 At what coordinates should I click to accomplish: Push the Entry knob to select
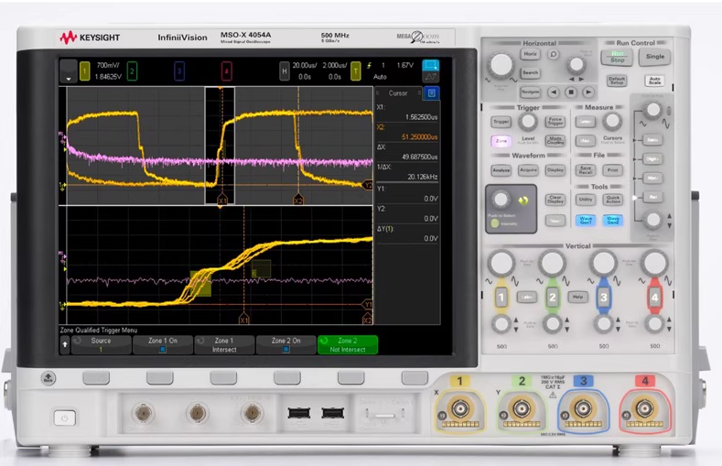[500, 200]
